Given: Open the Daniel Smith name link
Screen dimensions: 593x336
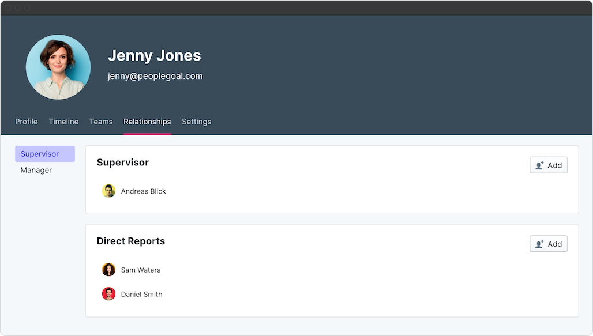Looking at the screenshot, I should coord(141,294).
